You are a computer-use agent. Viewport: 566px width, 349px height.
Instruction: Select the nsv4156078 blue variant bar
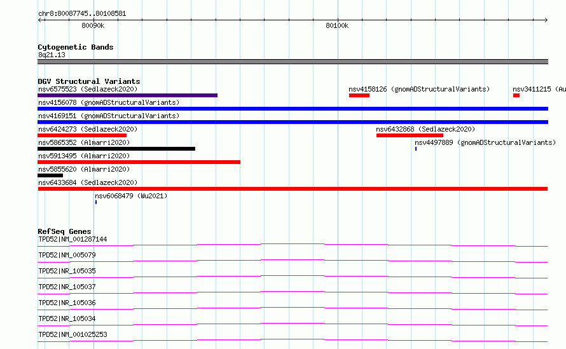click(293, 109)
